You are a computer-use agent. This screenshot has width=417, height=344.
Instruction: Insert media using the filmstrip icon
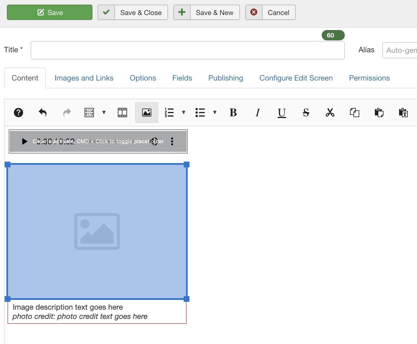(122, 113)
